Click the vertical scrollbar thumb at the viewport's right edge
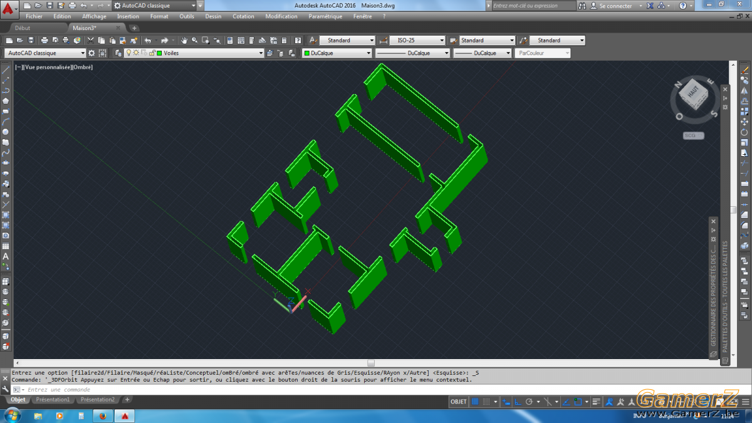The height and width of the screenshot is (423, 752). pyautogui.click(x=733, y=210)
